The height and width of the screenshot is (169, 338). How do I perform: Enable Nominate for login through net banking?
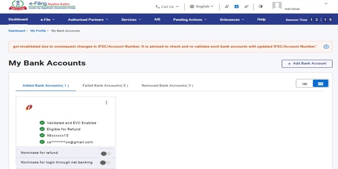[105, 163]
